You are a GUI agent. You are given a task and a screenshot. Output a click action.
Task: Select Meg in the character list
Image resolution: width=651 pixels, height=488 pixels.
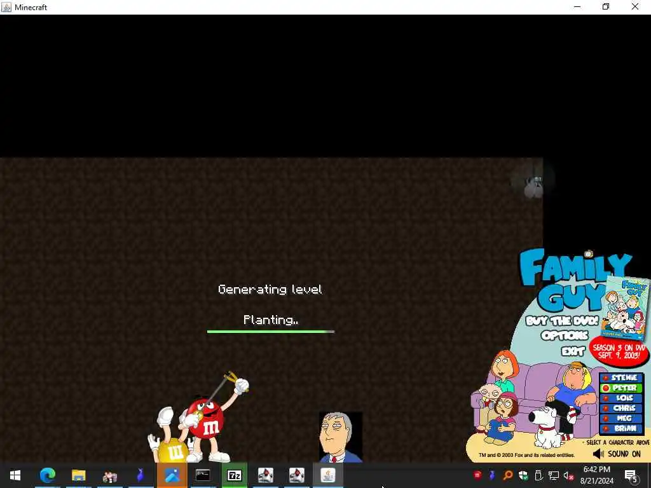point(621,418)
